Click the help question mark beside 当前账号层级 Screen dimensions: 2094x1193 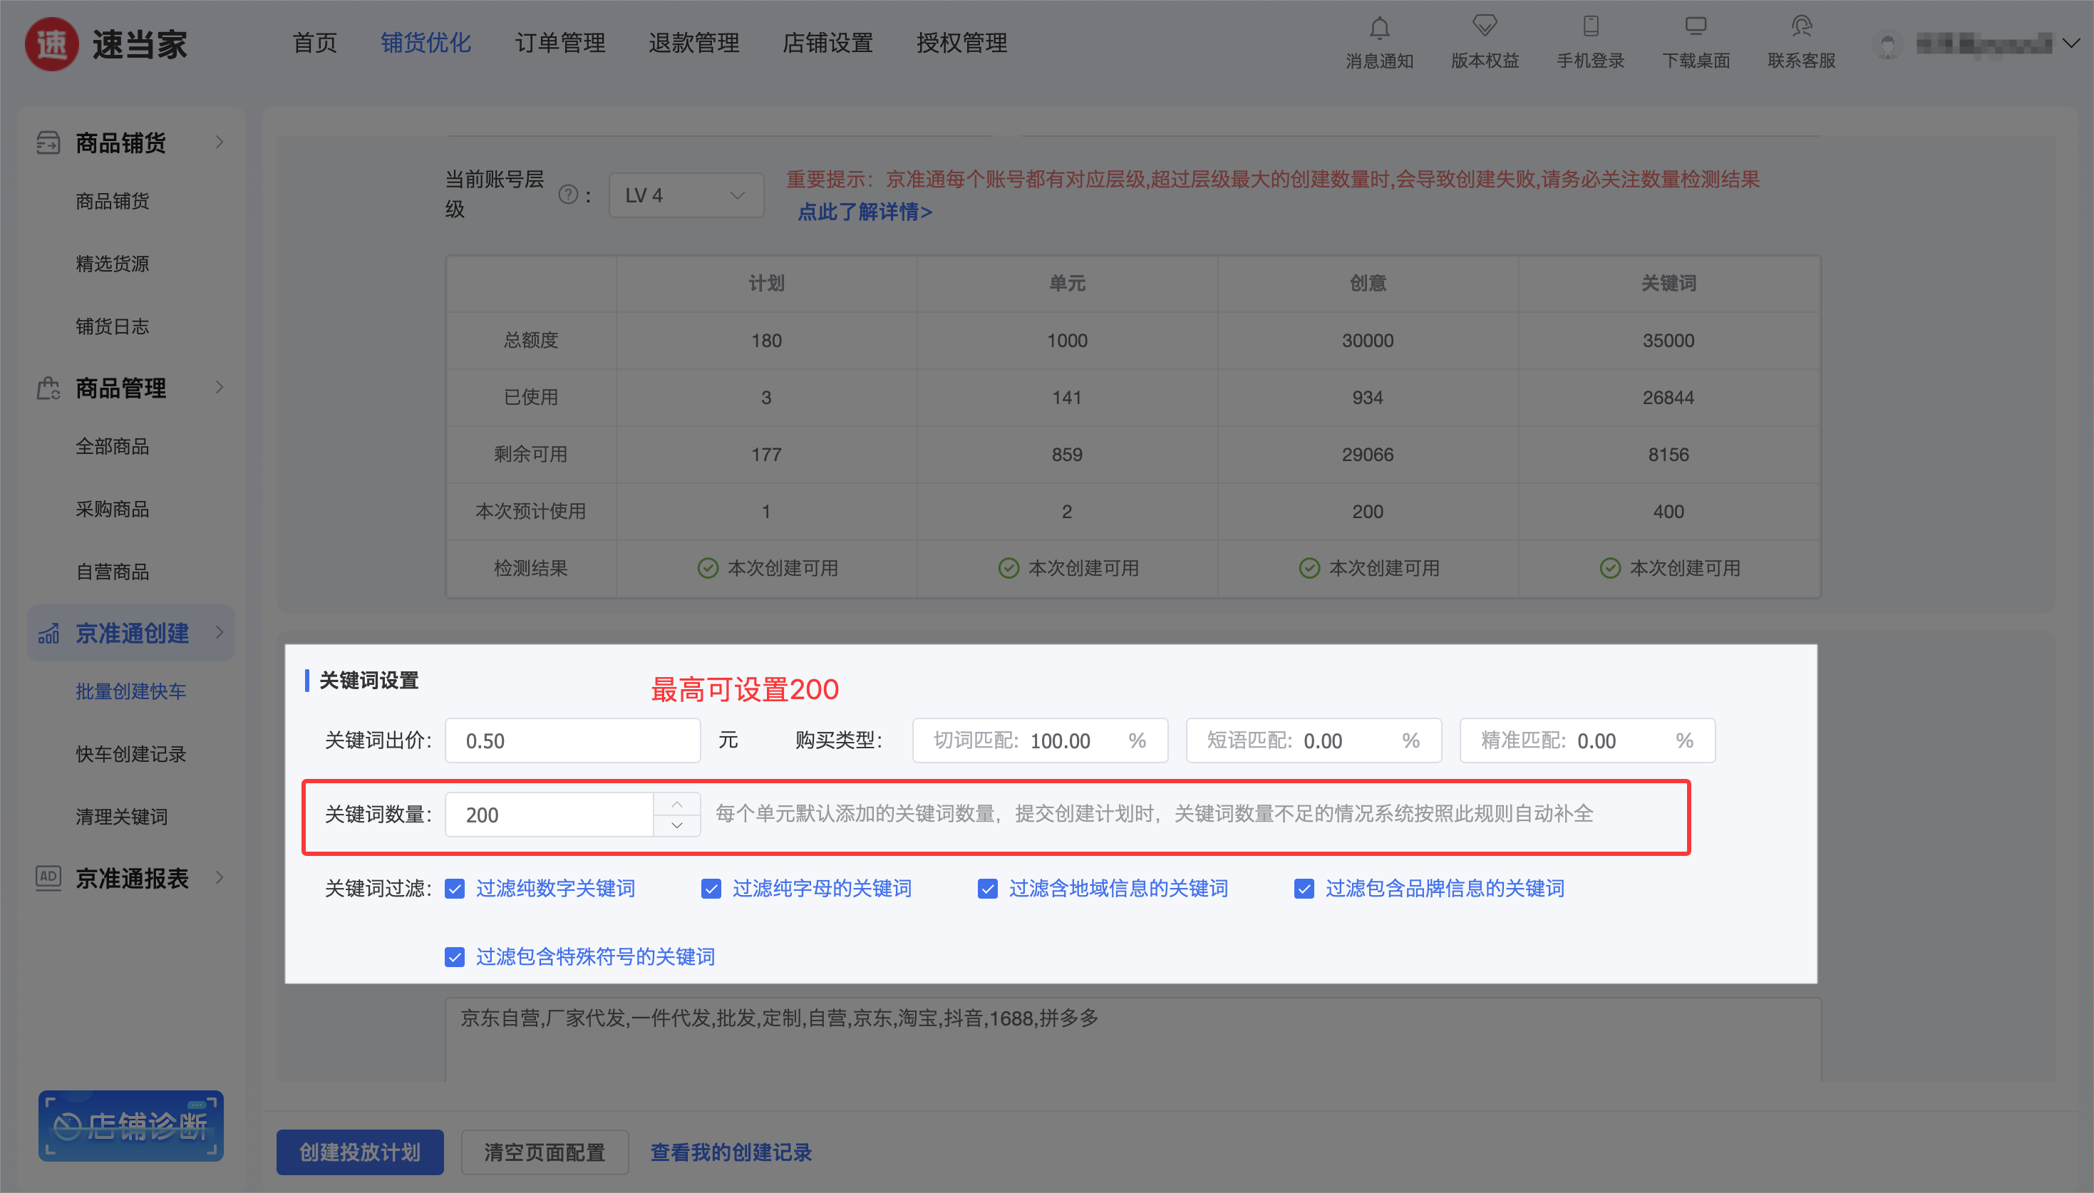(568, 195)
